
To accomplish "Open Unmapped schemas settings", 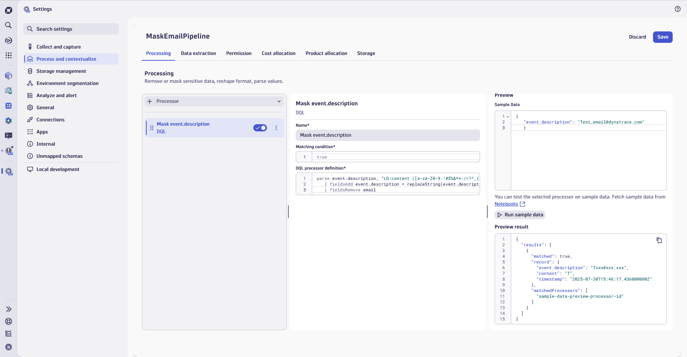I will tap(71, 156).
